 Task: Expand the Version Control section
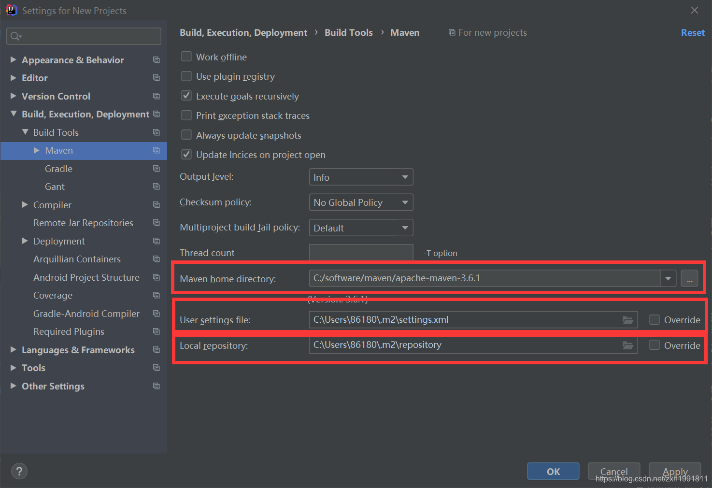click(x=14, y=96)
